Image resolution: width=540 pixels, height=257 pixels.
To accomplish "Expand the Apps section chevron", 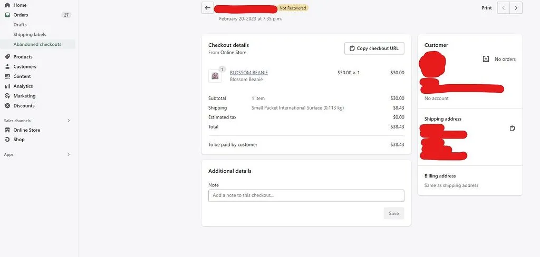I will pos(69,154).
